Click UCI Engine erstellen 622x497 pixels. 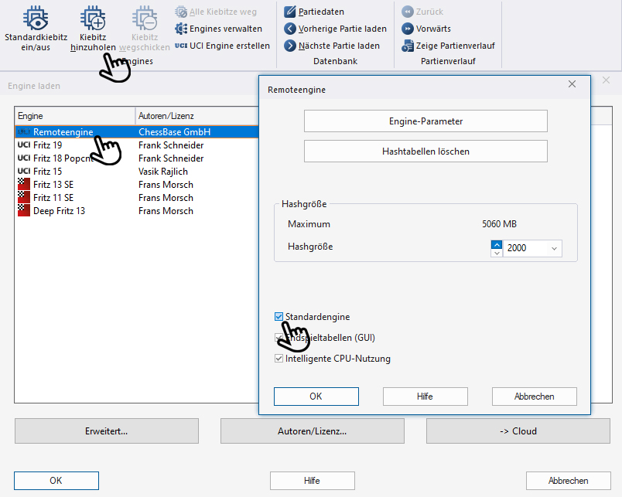point(222,46)
